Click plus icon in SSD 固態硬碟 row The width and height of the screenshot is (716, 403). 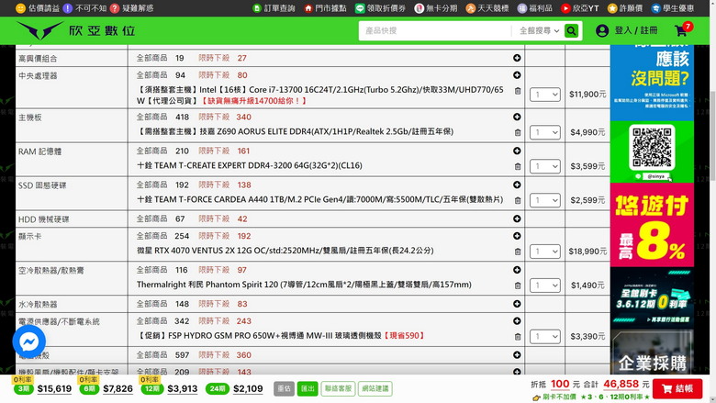coord(517,185)
